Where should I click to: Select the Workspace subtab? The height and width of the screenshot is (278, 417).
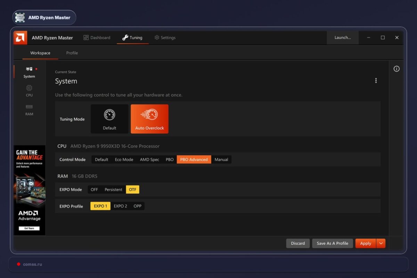(40, 53)
